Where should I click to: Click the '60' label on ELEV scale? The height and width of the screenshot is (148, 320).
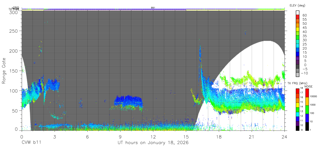tap(305, 15)
